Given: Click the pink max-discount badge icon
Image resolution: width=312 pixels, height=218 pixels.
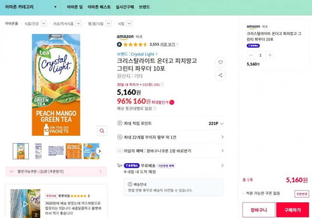Looking at the screenshot, I should pyautogui.click(x=172, y=102).
